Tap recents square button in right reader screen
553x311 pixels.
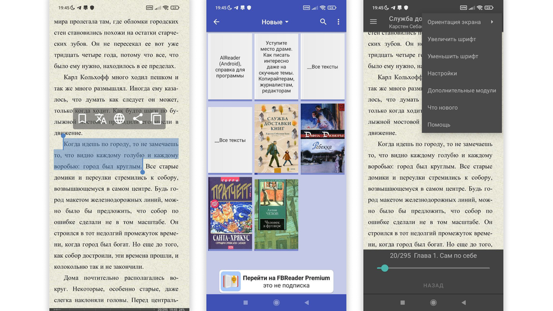[403, 303]
